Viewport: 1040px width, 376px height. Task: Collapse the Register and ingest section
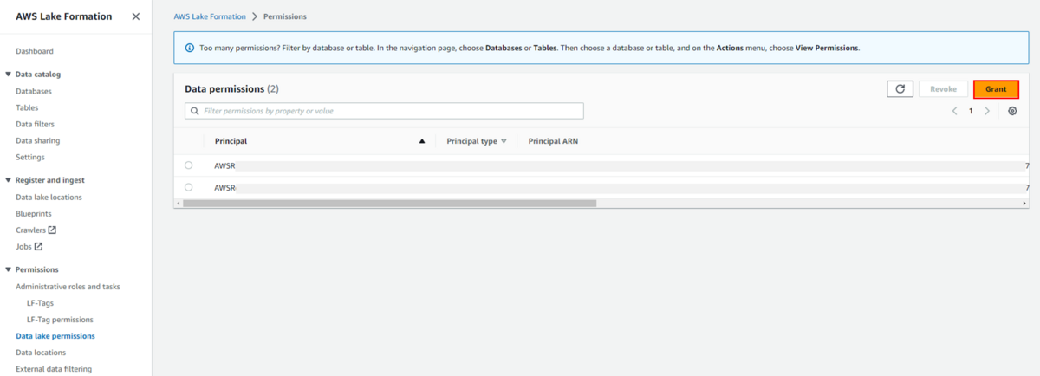point(8,180)
